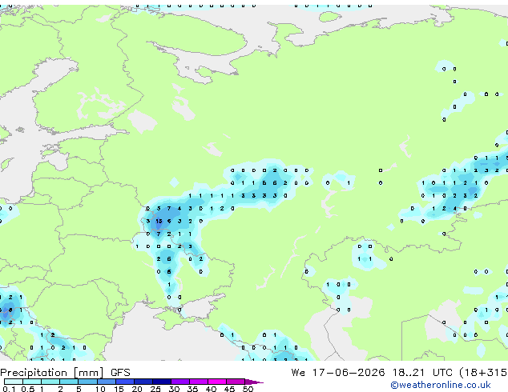Pick the 5–10 mm legend color swatch
This screenshot has width=508, height=392.
point(87,382)
